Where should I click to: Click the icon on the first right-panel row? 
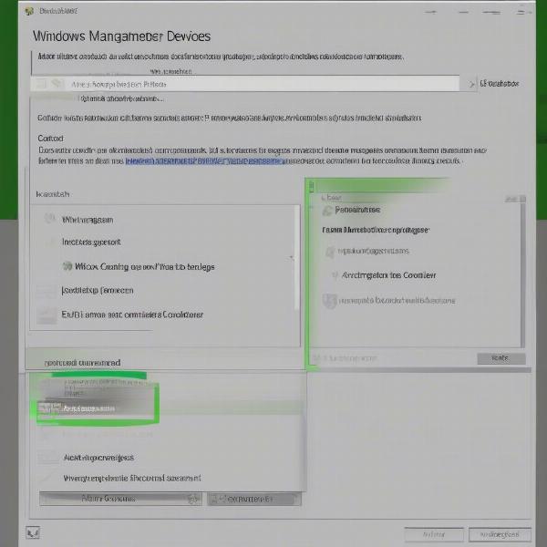click(327, 211)
